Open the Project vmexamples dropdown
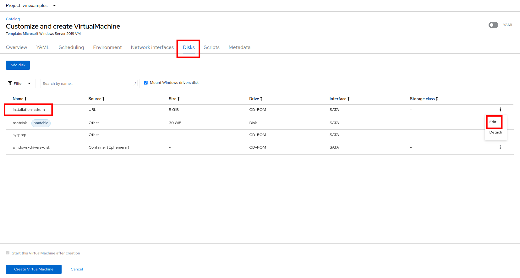 (x=31, y=5)
